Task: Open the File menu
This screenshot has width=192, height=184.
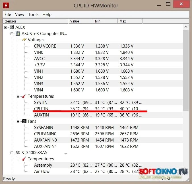Action: 8,14
